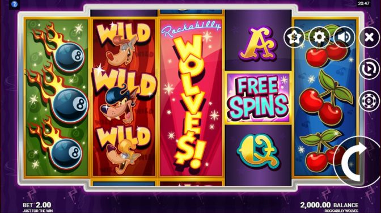381x213 pixels.
Task: Open the paytable star dollar icon
Action: 294,37
